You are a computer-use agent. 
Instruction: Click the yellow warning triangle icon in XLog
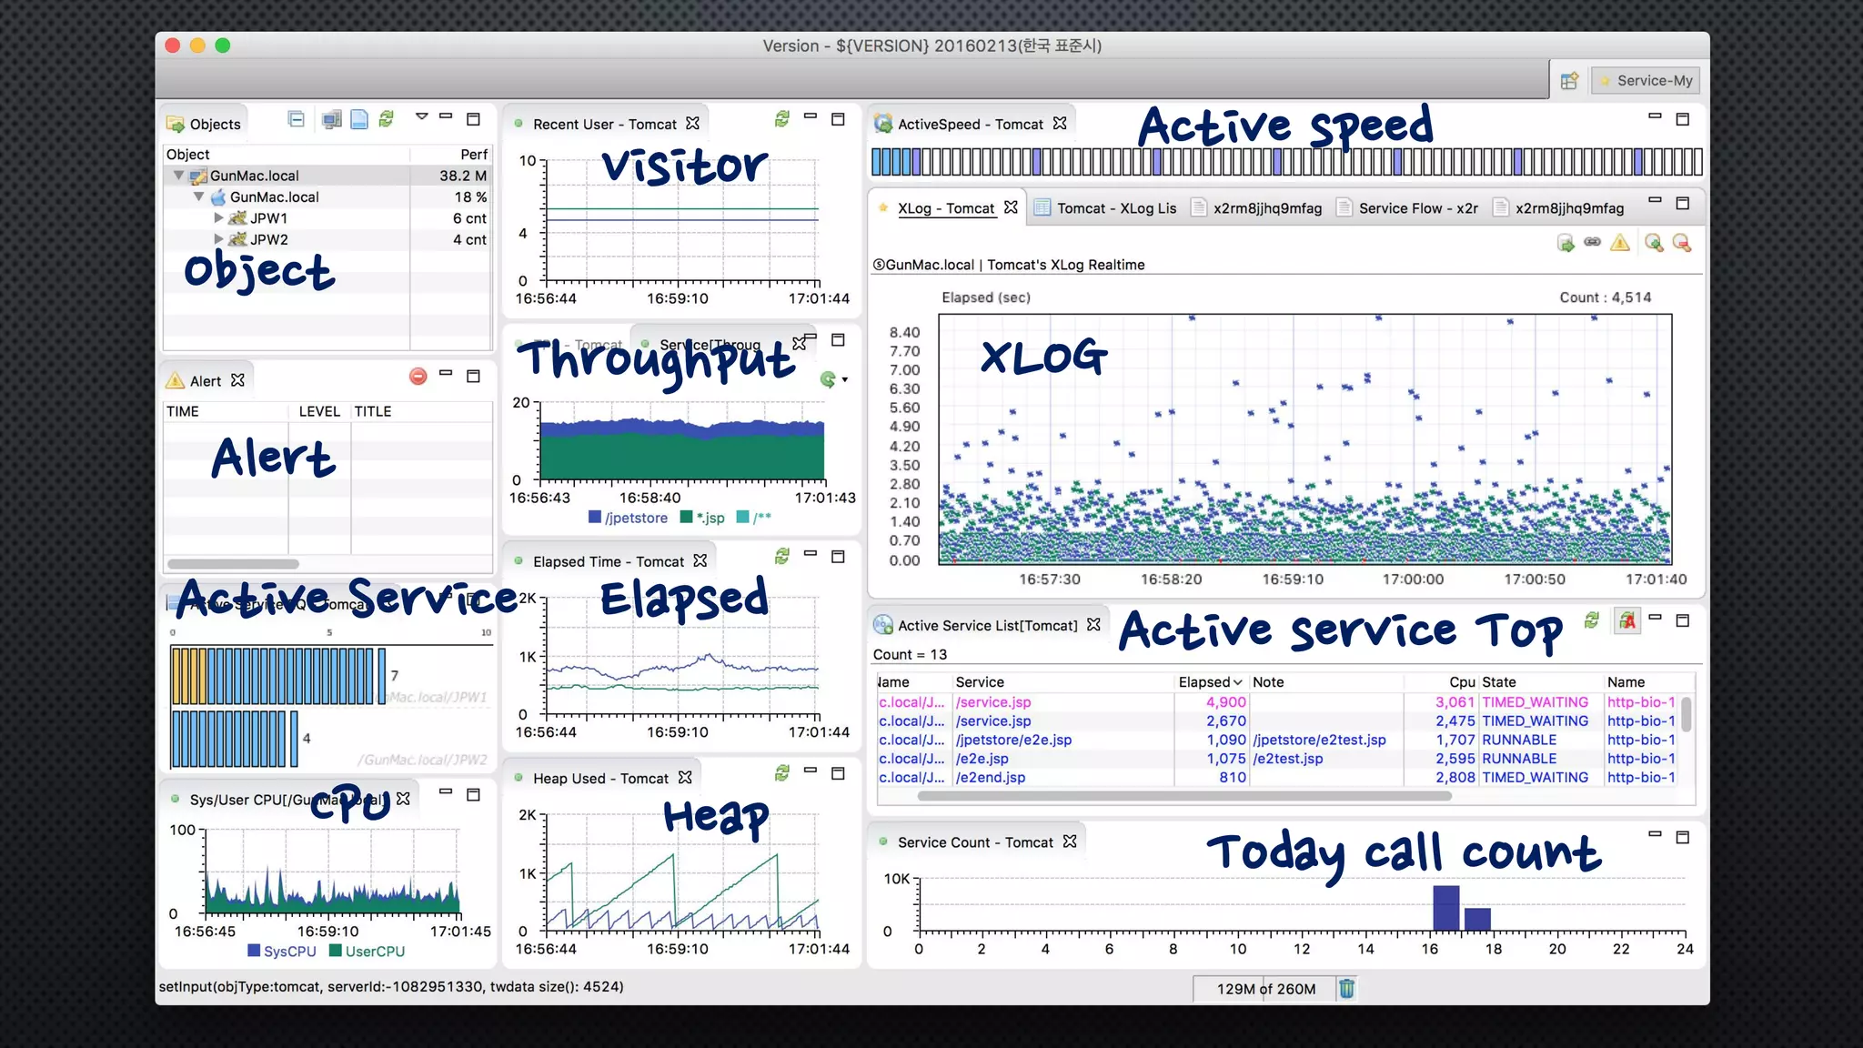coord(1620,243)
